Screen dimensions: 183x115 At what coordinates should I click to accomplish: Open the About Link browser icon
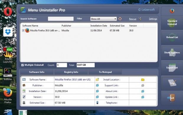coord(143,91)
